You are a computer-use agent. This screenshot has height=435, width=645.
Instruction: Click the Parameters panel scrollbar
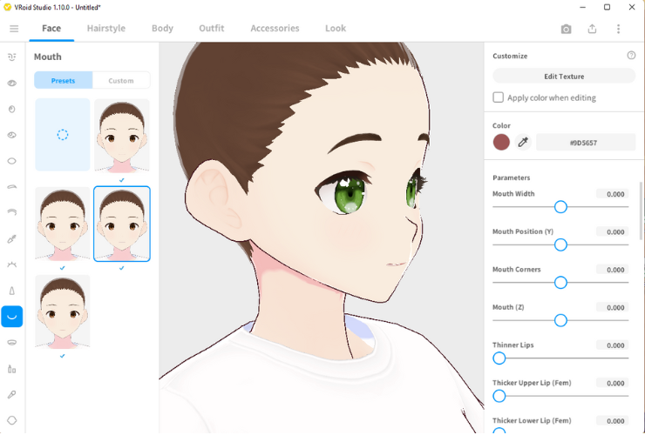[642, 211]
